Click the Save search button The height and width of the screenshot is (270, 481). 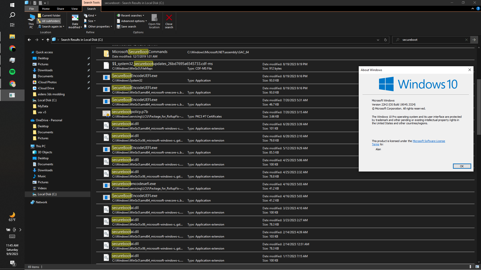click(x=127, y=26)
